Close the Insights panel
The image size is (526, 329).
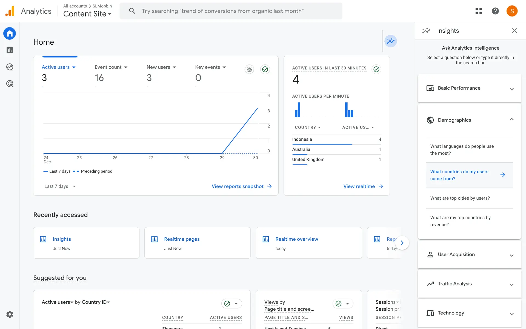coord(514,31)
